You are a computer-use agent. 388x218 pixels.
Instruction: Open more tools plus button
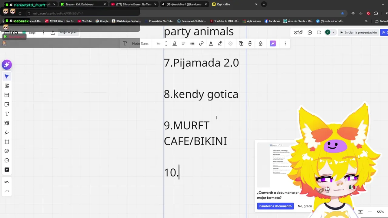[7, 170]
